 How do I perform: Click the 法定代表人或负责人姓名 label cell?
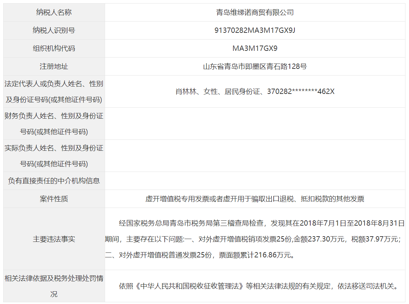pos(54,91)
